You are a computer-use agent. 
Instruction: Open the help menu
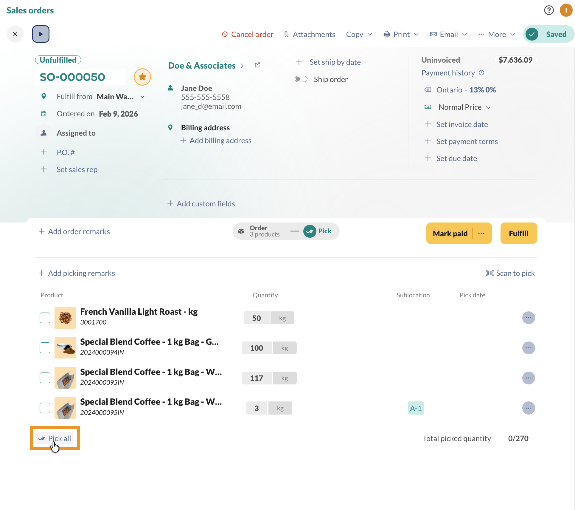tap(549, 10)
